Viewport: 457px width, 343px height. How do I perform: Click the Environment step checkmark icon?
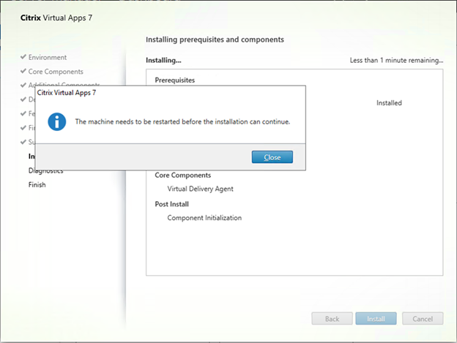tap(23, 57)
